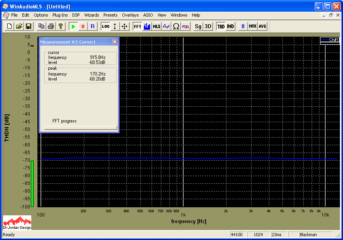Toggle the IMD measurement button
Viewport: 343px width, 240px height.
[x=230, y=26]
